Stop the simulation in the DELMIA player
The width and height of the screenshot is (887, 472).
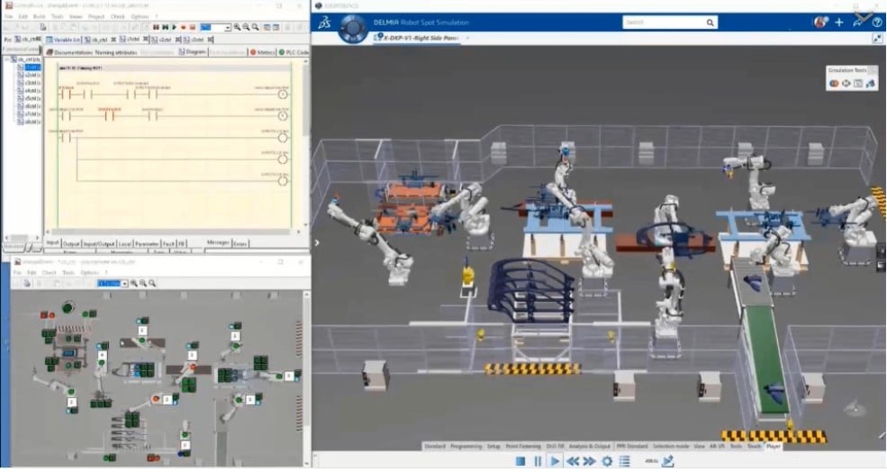click(520, 462)
